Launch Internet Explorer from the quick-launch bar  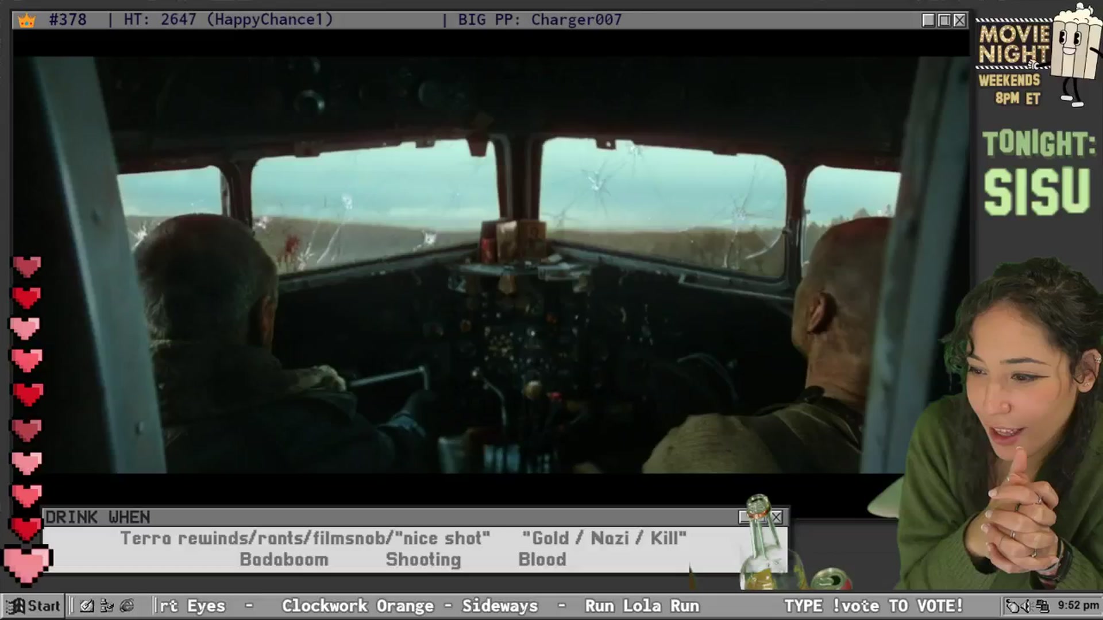127,606
